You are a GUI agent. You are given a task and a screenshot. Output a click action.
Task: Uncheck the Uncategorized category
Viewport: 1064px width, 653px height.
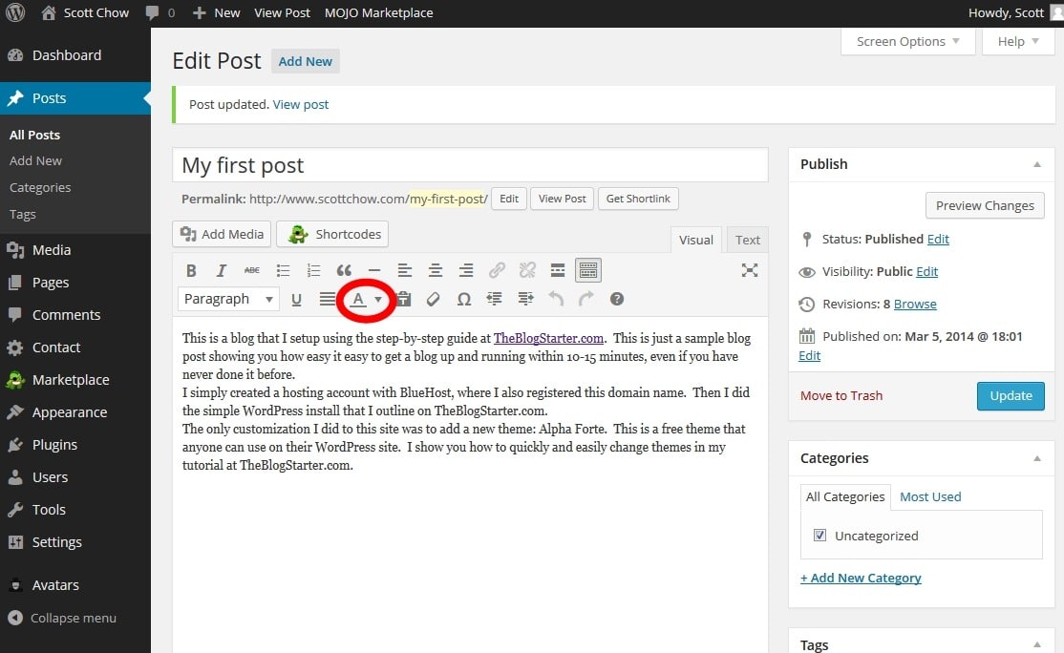[819, 535]
